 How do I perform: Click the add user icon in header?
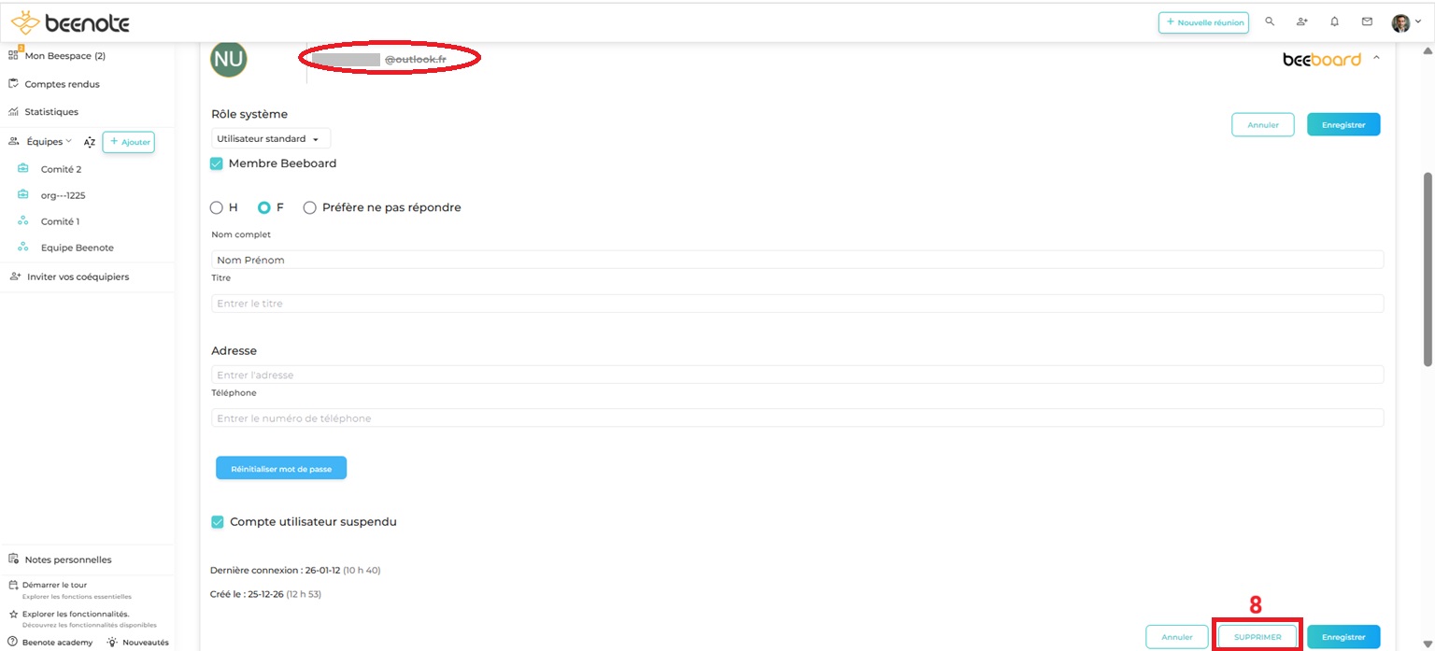(x=1301, y=21)
